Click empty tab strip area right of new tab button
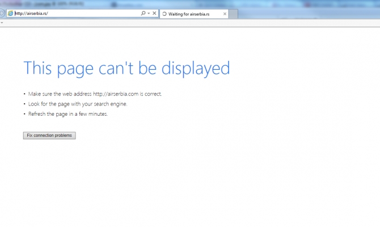 click(306, 14)
